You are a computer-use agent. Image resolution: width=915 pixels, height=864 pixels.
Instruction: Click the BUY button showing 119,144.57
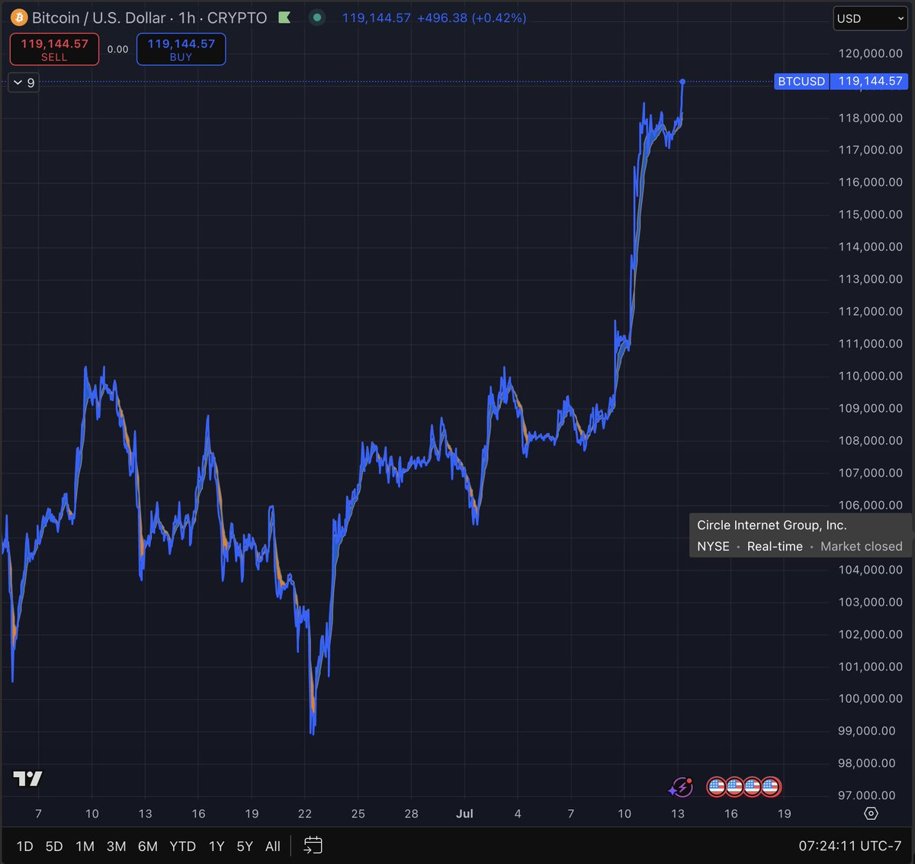[x=181, y=49]
